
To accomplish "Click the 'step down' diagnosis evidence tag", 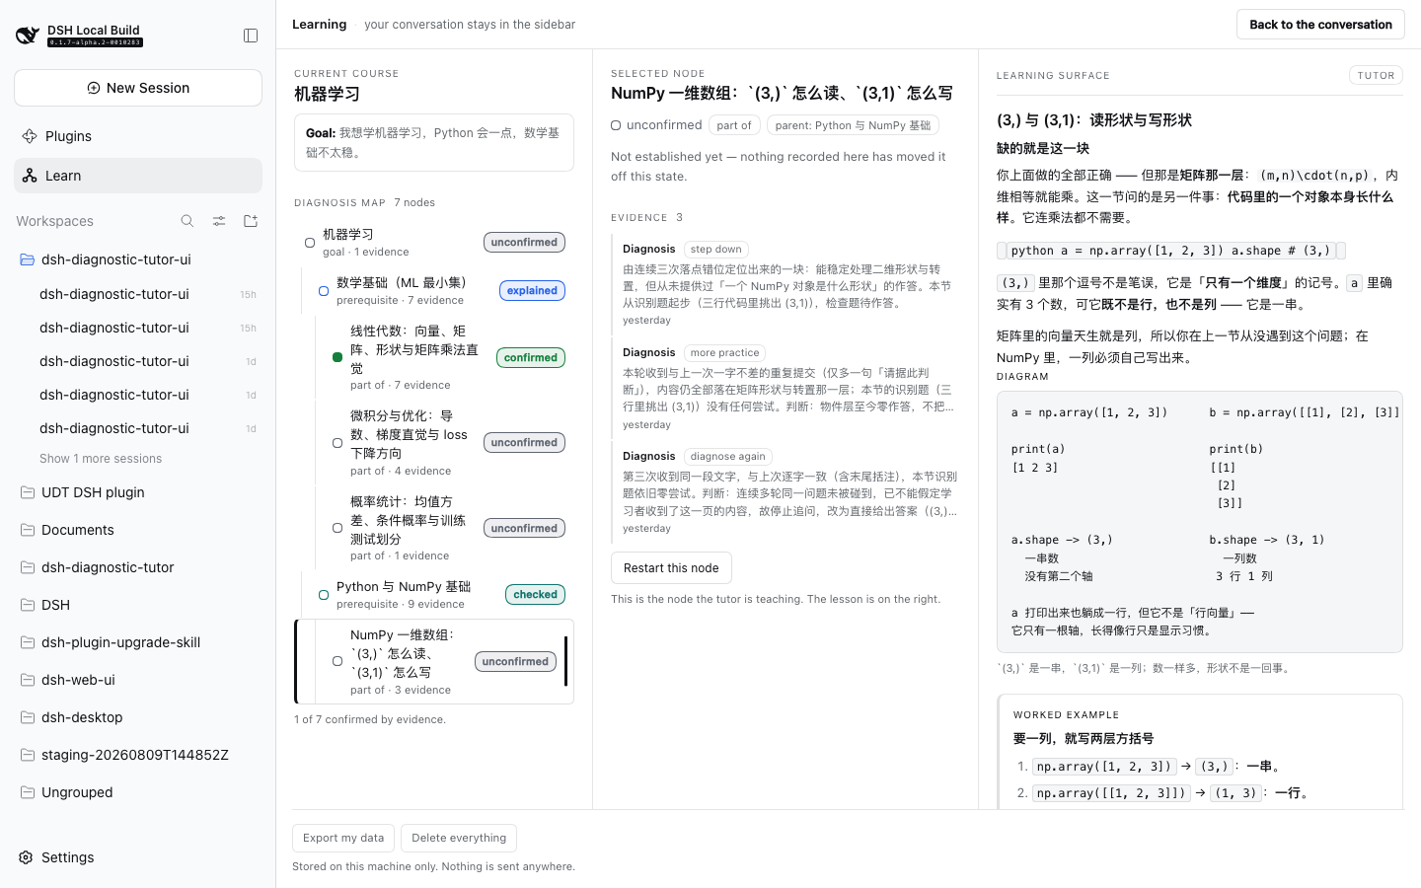I will coord(715,250).
